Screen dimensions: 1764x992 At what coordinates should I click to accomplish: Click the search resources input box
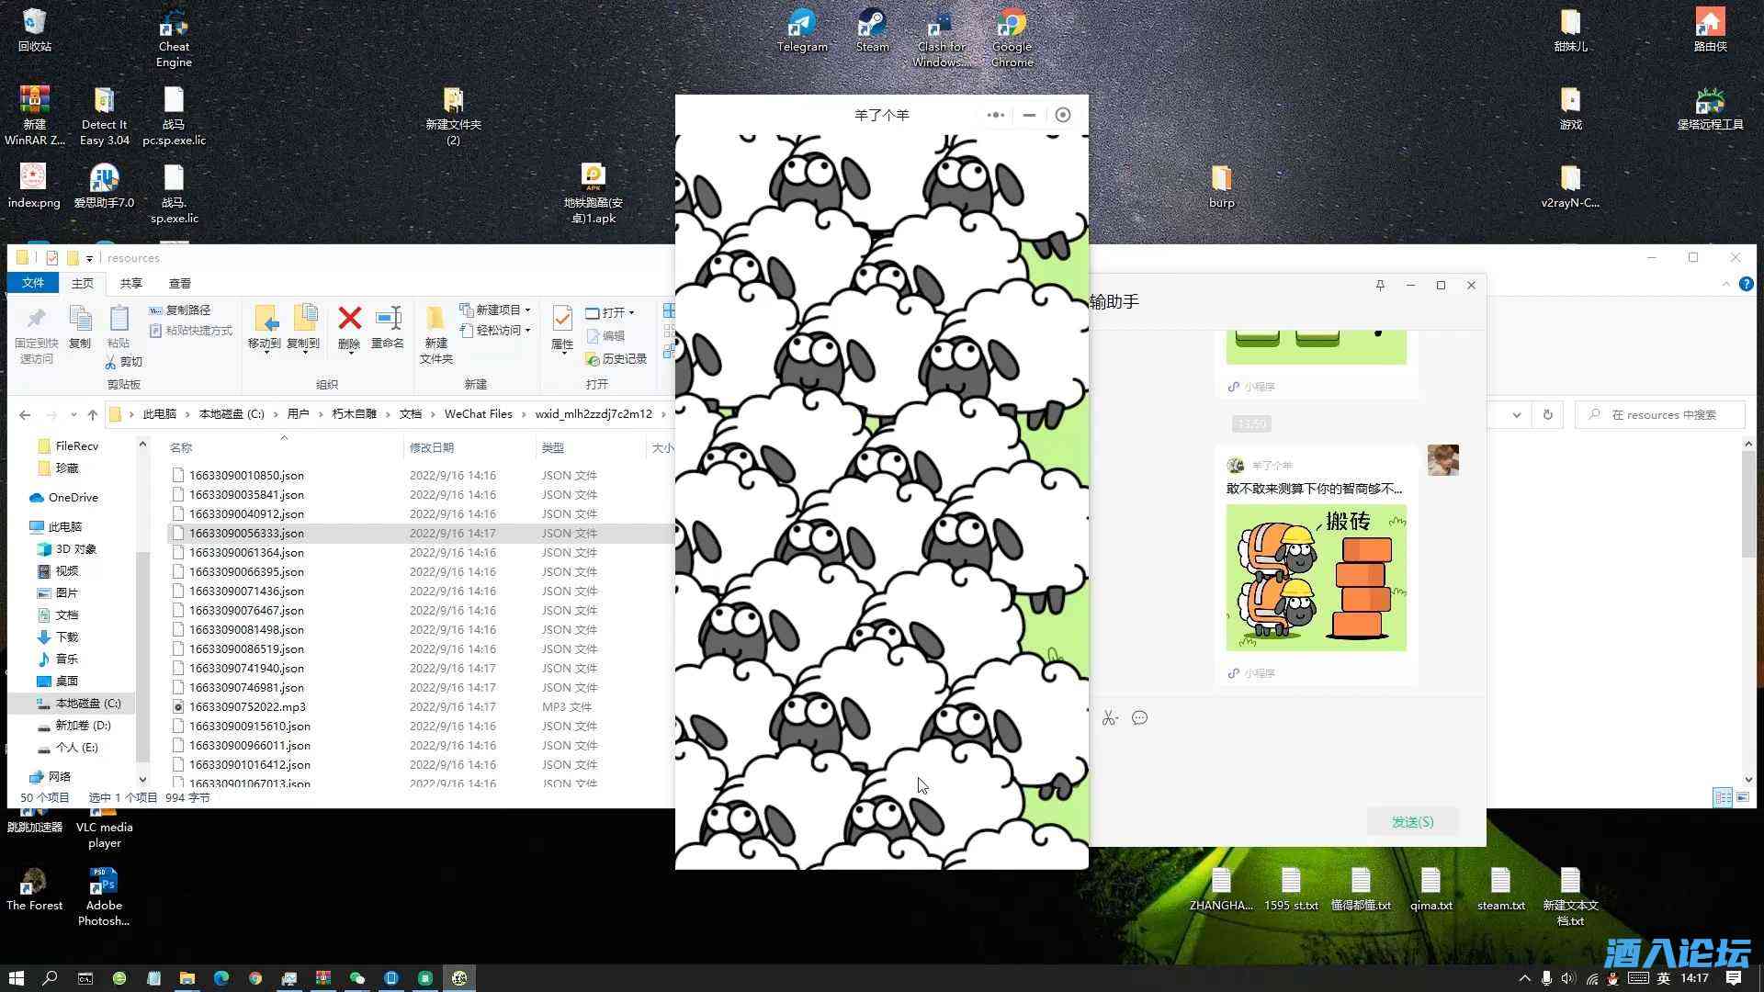[x=1660, y=415]
